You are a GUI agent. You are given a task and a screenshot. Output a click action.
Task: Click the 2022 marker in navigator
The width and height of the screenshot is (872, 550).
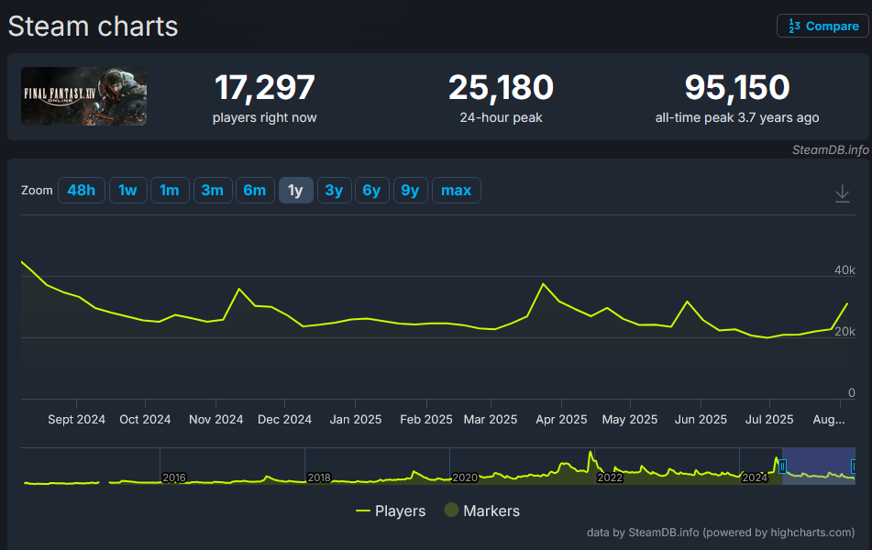click(x=610, y=478)
